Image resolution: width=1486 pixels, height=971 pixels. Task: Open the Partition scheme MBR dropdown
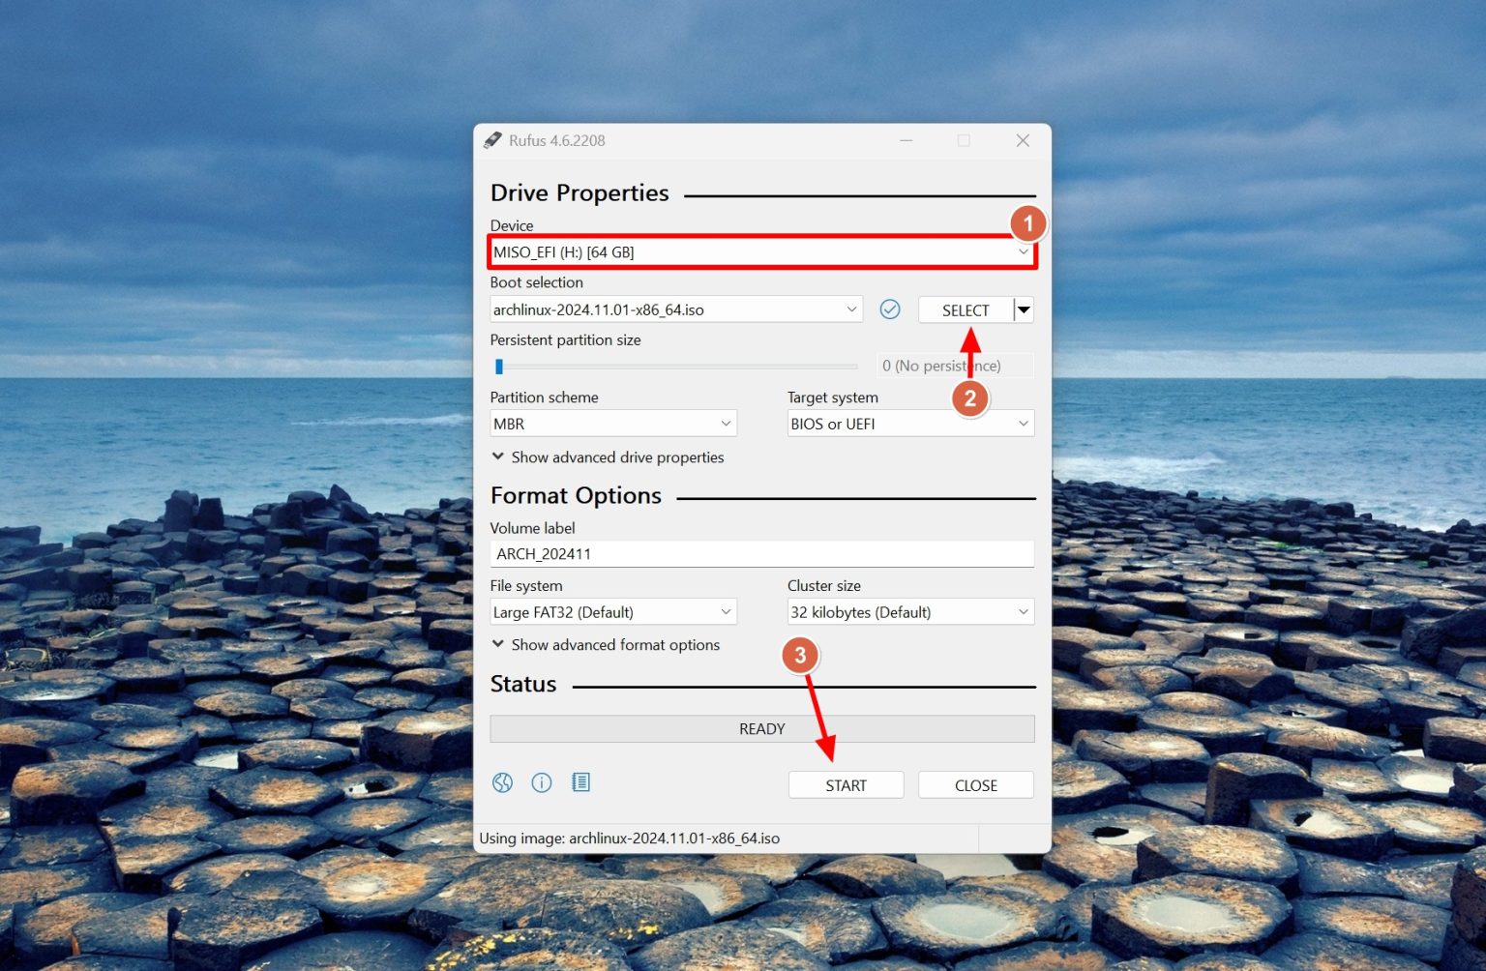pos(612,424)
